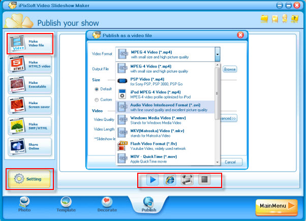Select the Custom size radio button
The height and width of the screenshot is (221, 306).
pos(96,100)
